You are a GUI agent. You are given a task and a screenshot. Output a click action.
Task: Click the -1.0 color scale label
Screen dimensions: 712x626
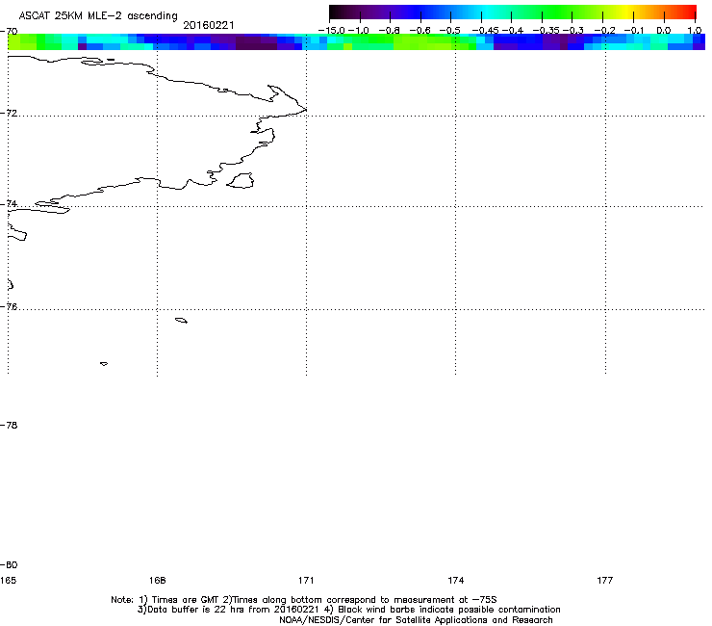point(359,31)
